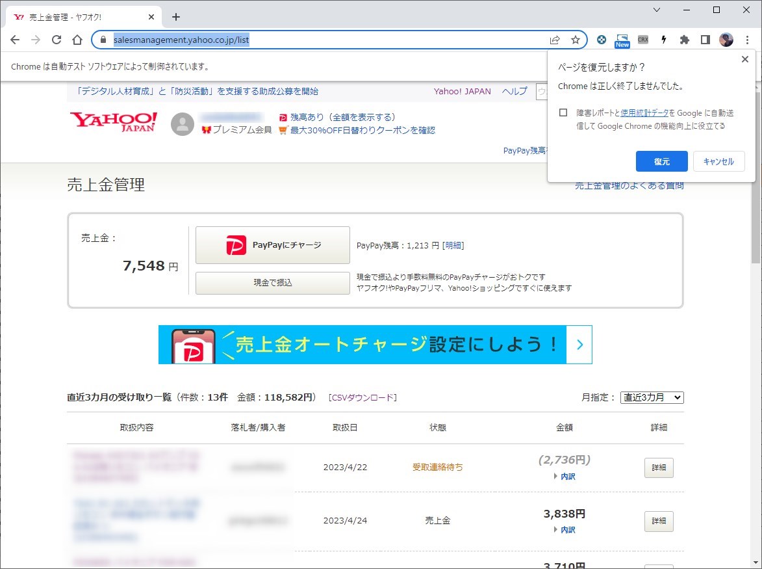Click the 2023/4/24 date cell
Image resolution: width=762 pixels, height=569 pixels.
[x=345, y=521]
